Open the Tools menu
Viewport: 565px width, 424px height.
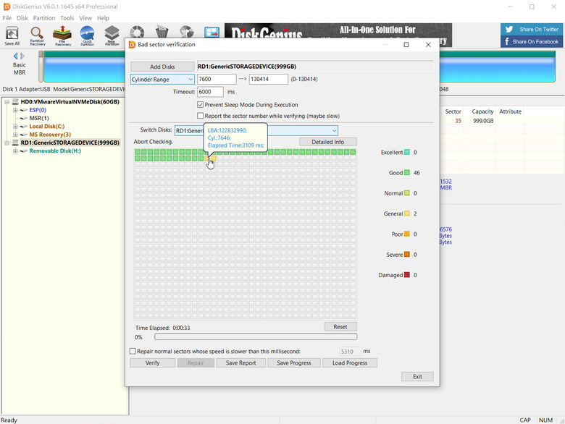(x=67, y=18)
